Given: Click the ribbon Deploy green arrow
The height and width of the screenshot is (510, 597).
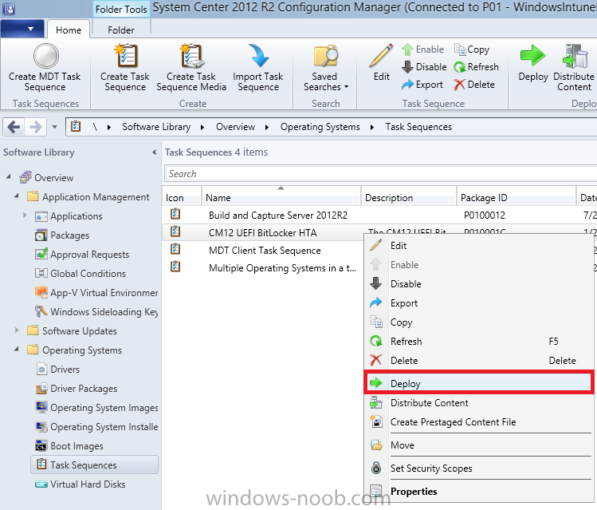Looking at the screenshot, I should [x=532, y=56].
